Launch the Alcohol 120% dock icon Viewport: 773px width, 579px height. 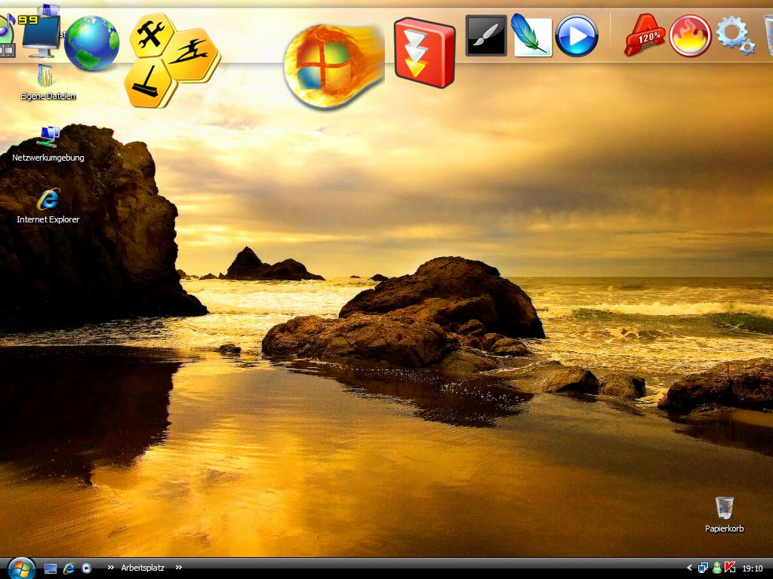pos(645,35)
